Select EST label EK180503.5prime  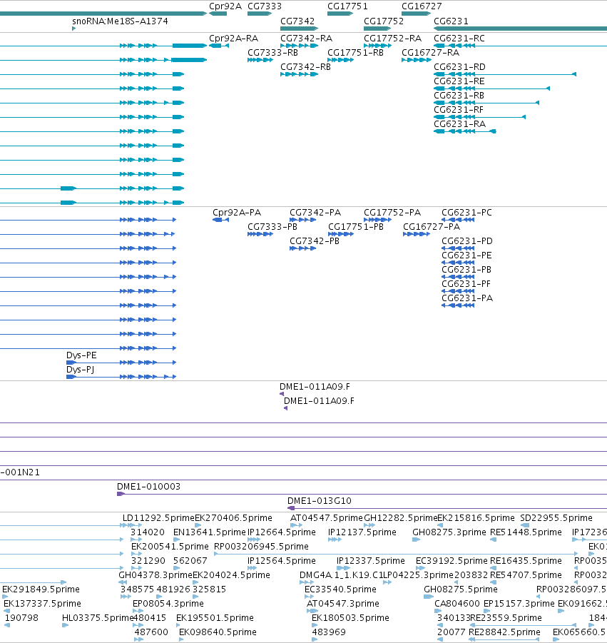(350, 617)
